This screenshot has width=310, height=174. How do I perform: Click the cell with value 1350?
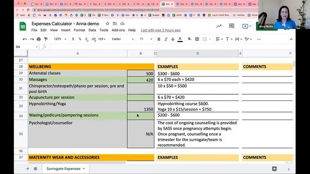click(x=140, y=106)
